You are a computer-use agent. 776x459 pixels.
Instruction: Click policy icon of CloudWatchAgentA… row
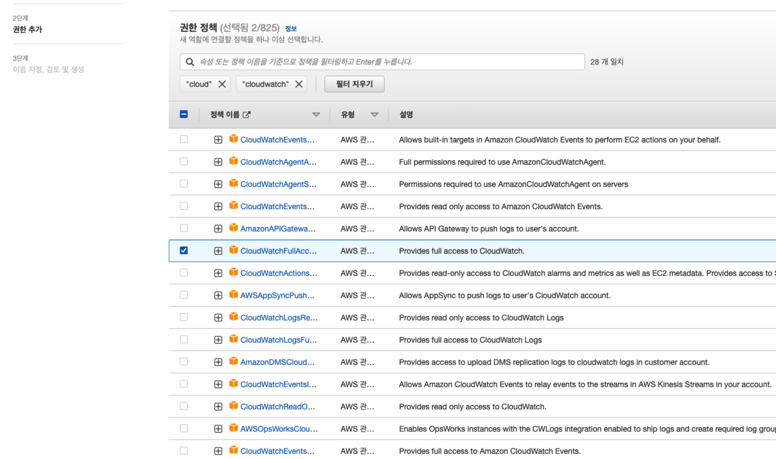234,161
